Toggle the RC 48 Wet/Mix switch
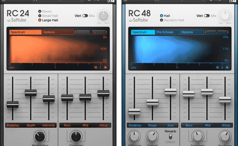Image resolution: width=238 pixels, height=146 pixels. point(207,16)
